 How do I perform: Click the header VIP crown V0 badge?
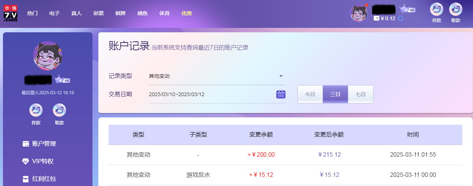tap(407, 9)
